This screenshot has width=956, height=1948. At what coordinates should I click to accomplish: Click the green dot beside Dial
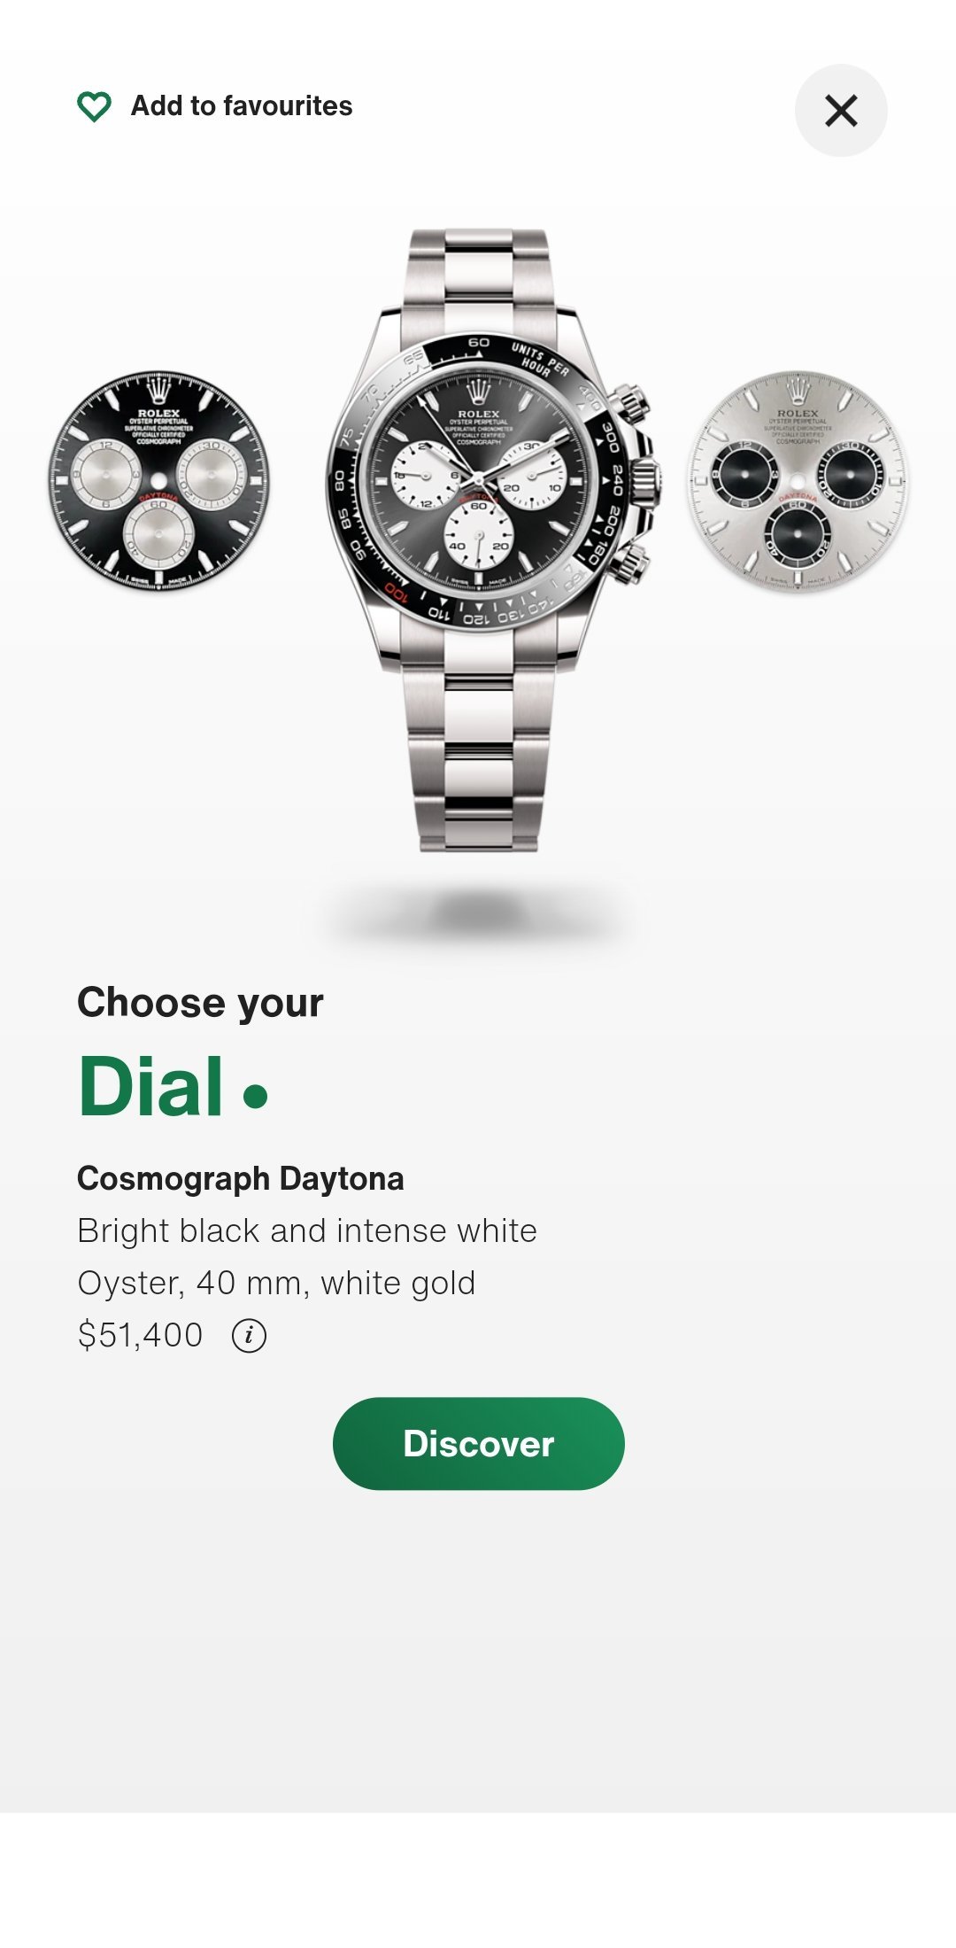click(256, 1097)
